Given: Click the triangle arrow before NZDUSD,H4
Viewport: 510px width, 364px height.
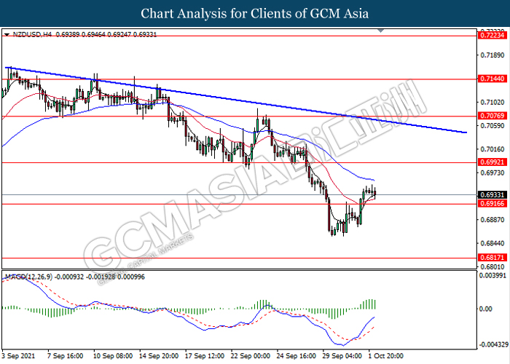Looking at the screenshot, I should (7, 34).
